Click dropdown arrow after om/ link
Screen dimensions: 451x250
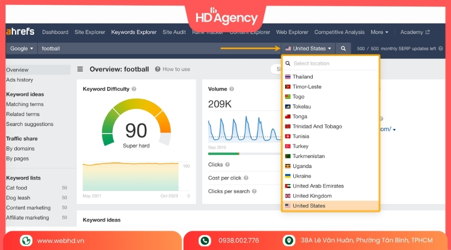[394, 130]
